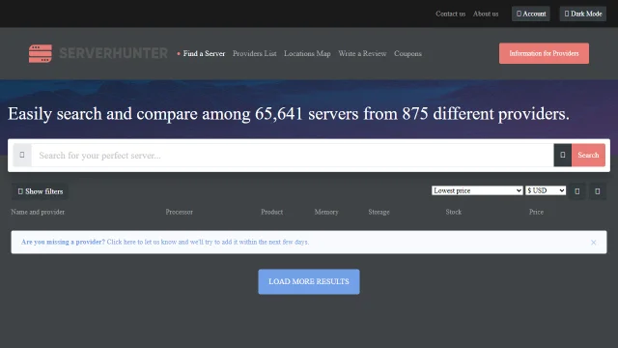
Task: Open the Locations Map page
Action: tap(307, 54)
